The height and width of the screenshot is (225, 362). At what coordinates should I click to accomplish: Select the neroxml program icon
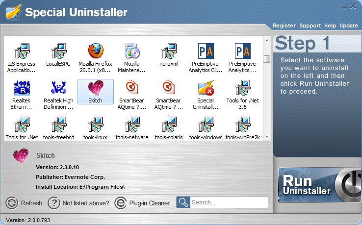pos(169,51)
